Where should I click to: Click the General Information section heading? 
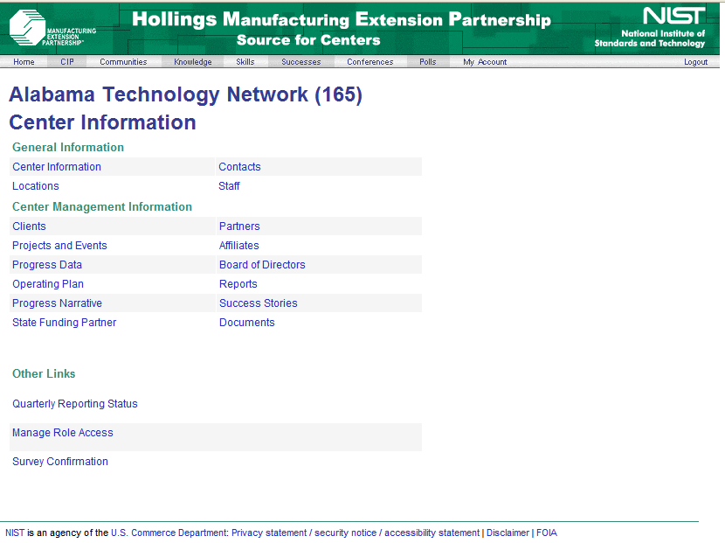[68, 147]
